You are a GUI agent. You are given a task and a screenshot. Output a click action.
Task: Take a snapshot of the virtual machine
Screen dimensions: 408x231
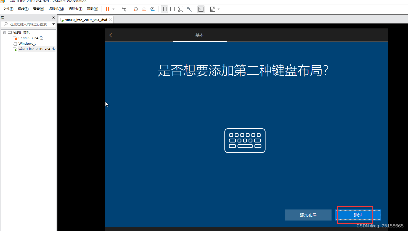coord(136,9)
